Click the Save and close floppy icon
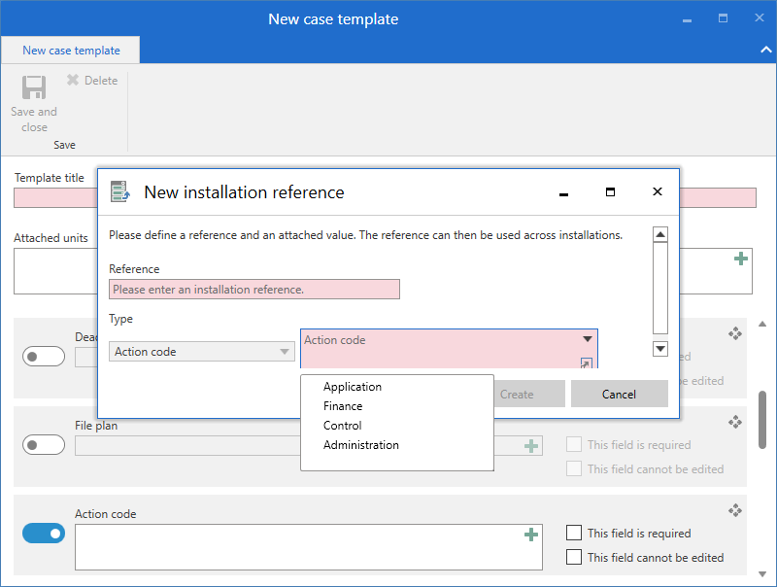777x587 pixels. point(34,87)
